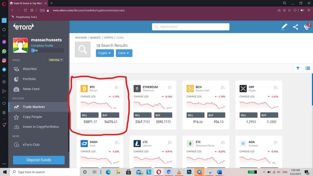Click the Discover breadcrumb link
Viewport: 313px width, 176px height.
click(x=81, y=38)
